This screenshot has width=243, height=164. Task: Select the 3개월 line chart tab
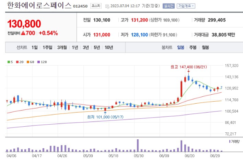[62, 47]
